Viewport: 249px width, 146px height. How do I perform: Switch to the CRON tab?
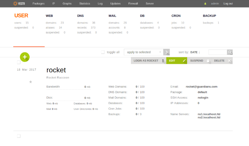point(176,16)
